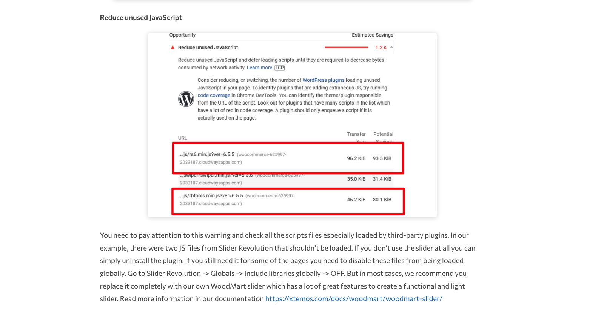Image resolution: width=604 pixels, height=312 pixels.
Task: Click the red warning triangle icon
Action: 173,48
